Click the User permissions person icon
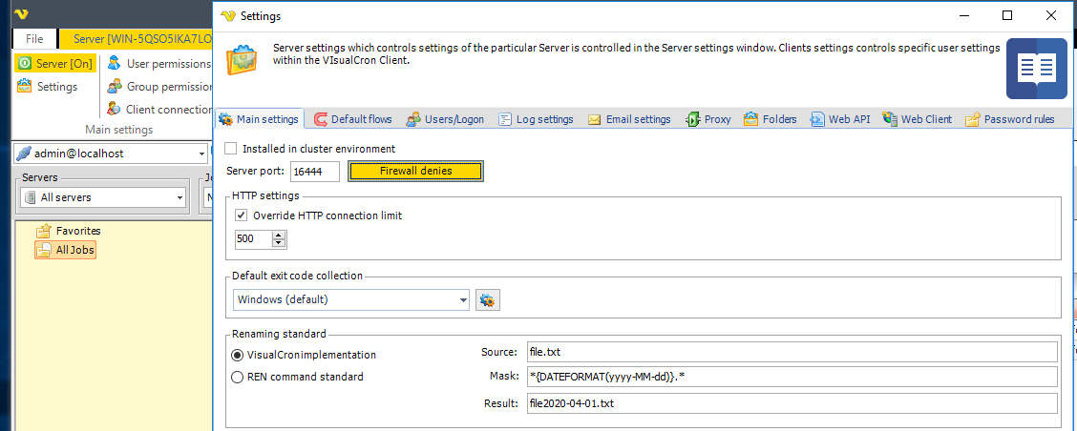1077x431 pixels. point(115,64)
